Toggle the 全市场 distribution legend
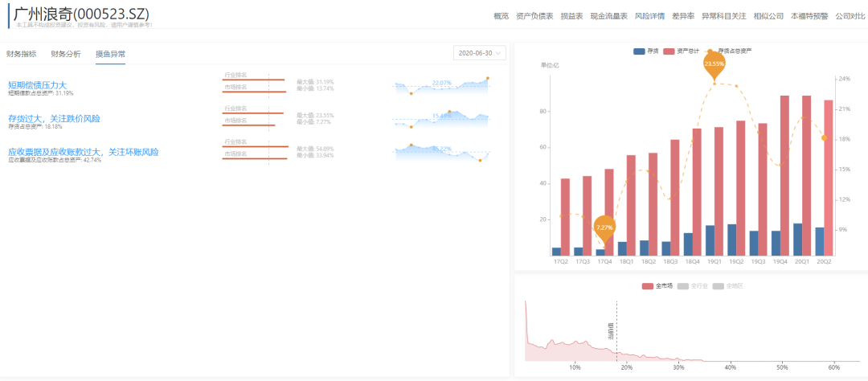 657,286
